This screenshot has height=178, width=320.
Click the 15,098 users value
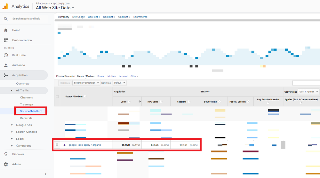click(x=125, y=145)
